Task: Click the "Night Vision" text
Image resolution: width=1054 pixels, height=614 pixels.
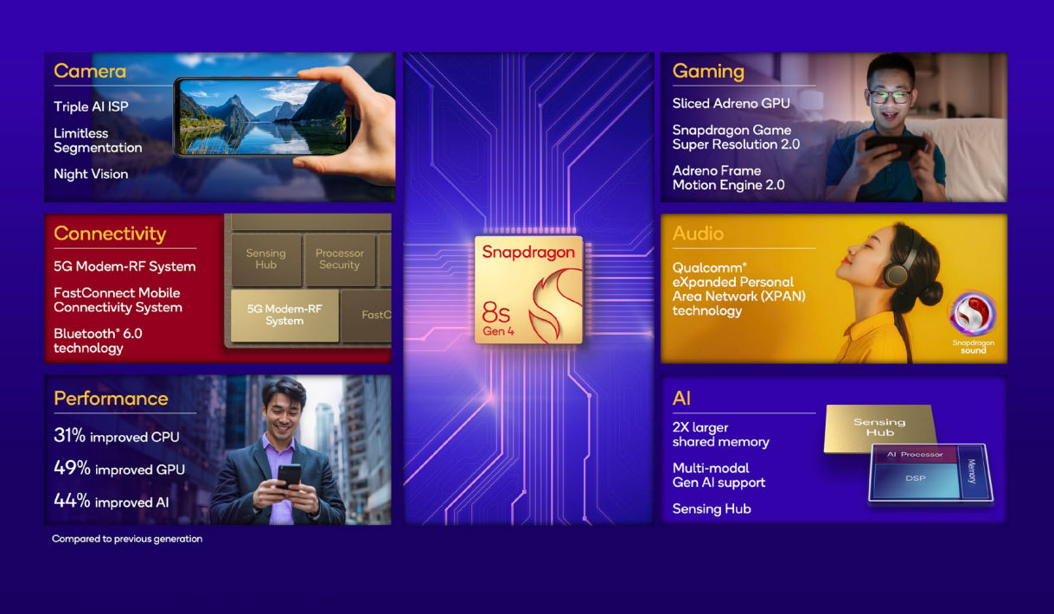Action: (91, 174)
